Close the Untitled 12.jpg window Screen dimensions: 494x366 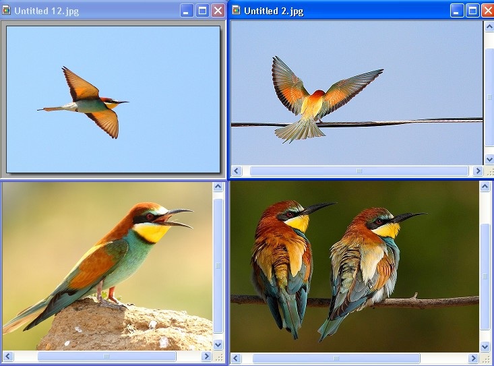(x=218, y=11)
